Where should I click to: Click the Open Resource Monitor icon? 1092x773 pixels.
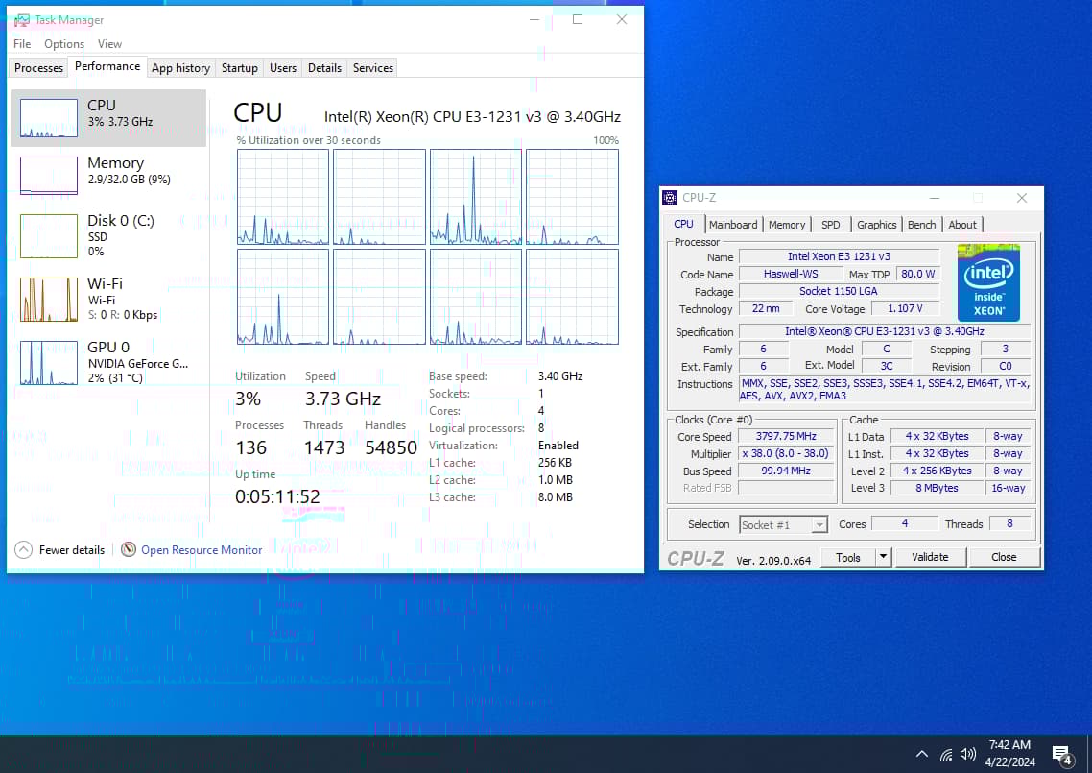pyautogui.click(x=129, y=549)
